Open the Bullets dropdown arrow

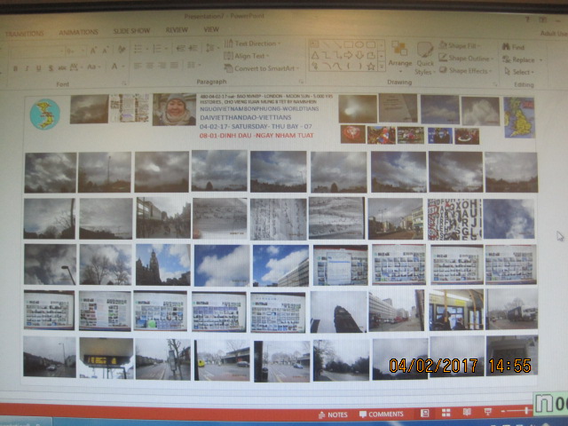click(147, 49)
